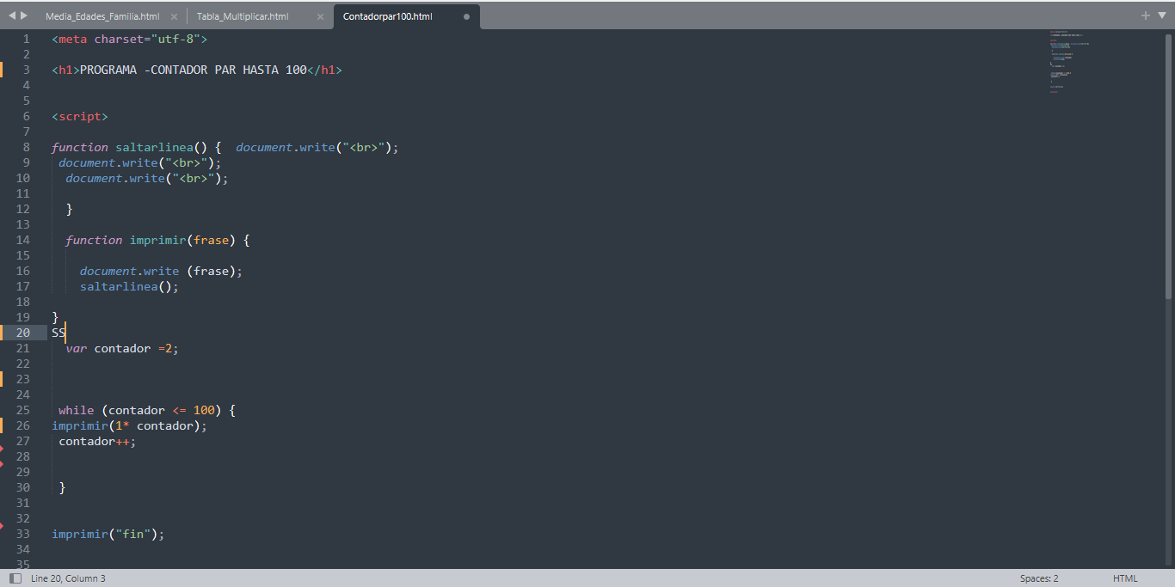Viewport: 1175px width, 587px height.
Task: Click the red change marker beside line 29
Action: coord(2,464)
